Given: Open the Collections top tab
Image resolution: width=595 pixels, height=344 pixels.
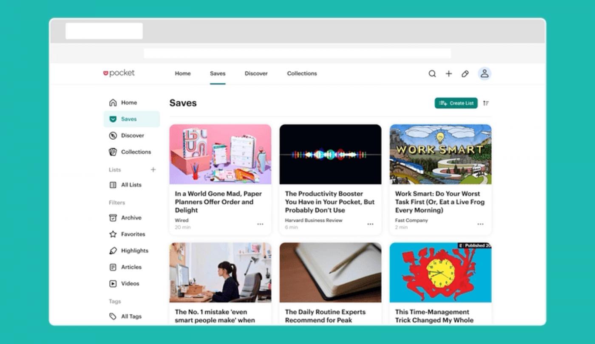Looking at the screenshot, I should (302, 73).
